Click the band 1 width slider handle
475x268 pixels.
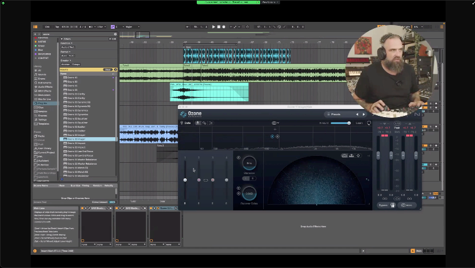pyautogui.click(x=185, y=180)
